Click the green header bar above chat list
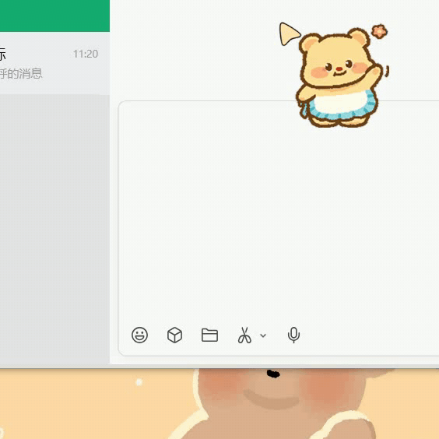Viewport: 439px width, 439px height. pyautogui.click(x=54, y=16)
